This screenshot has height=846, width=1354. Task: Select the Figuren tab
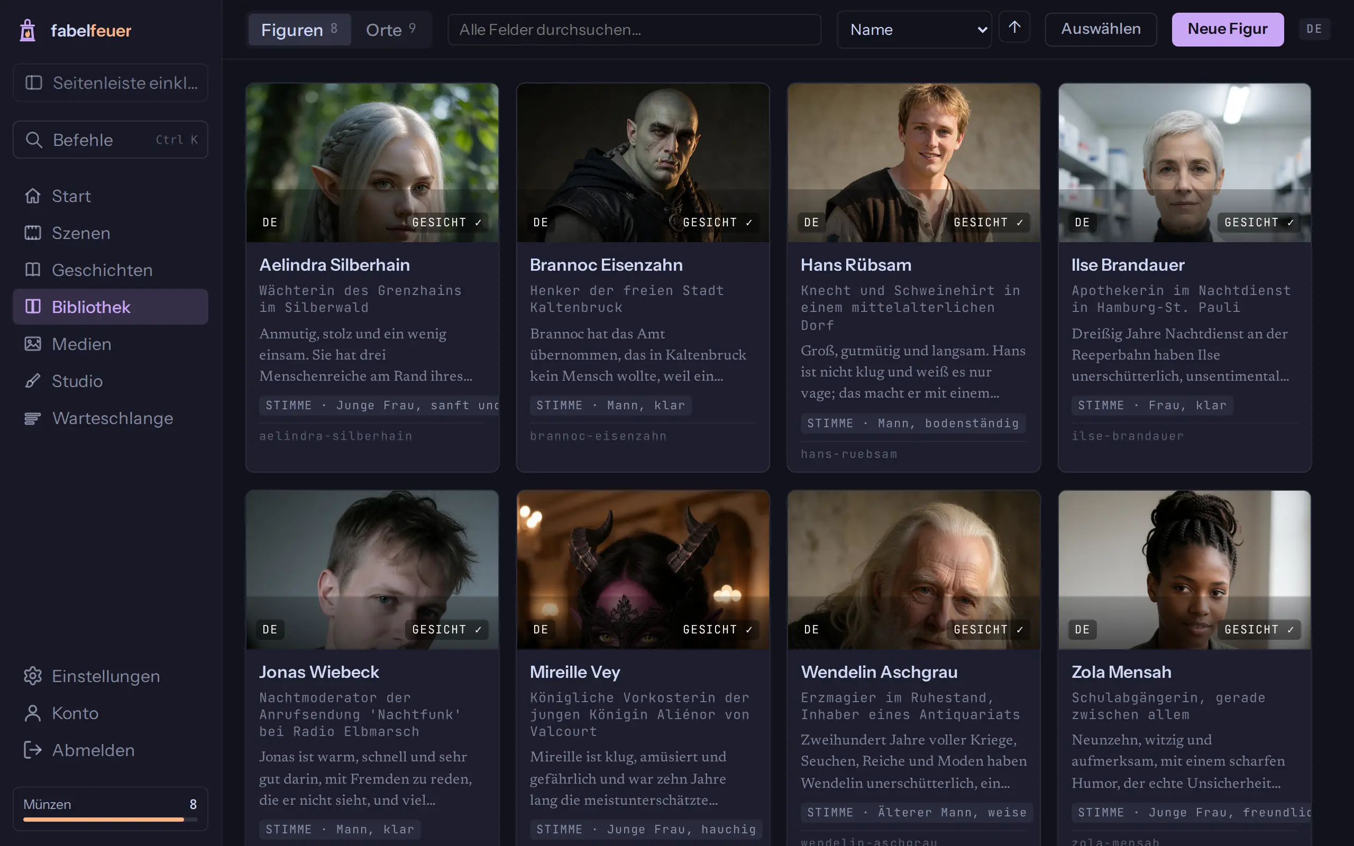click(299, 30)
